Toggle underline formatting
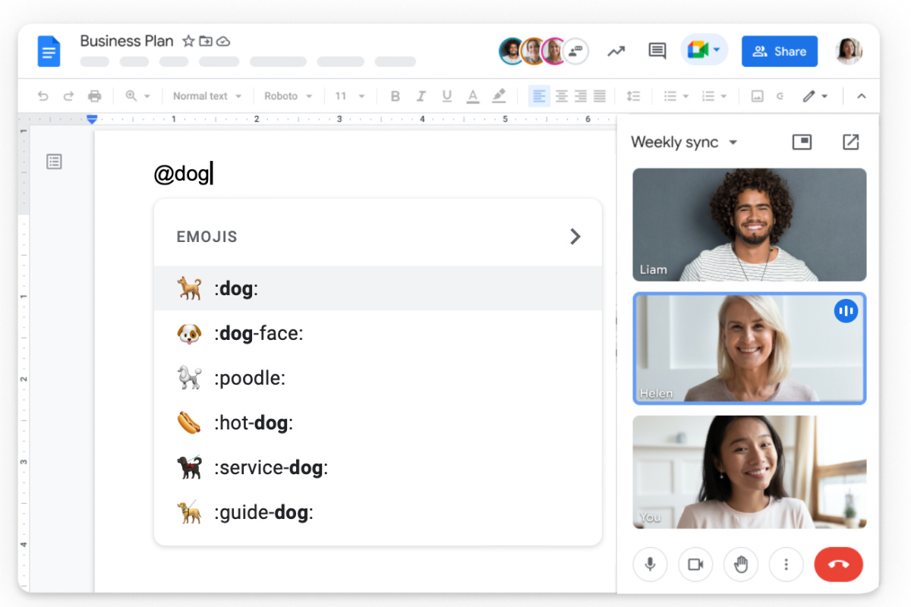Screen dimensions: 911x607 pos(447,96)
